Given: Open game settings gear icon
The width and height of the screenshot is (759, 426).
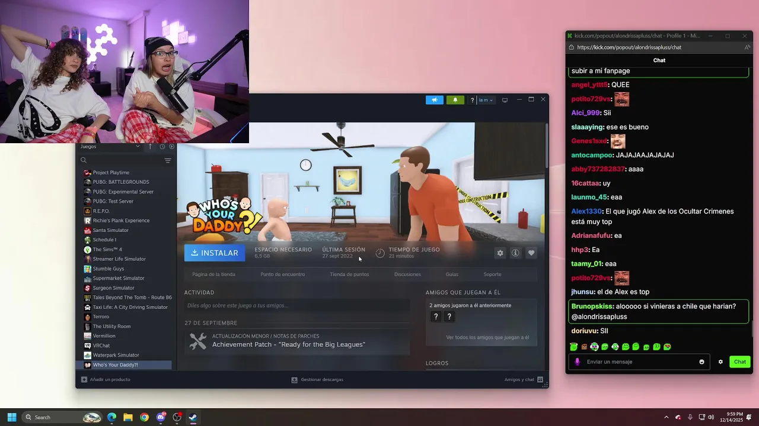Looking at the screenshot, I should 500,253.
